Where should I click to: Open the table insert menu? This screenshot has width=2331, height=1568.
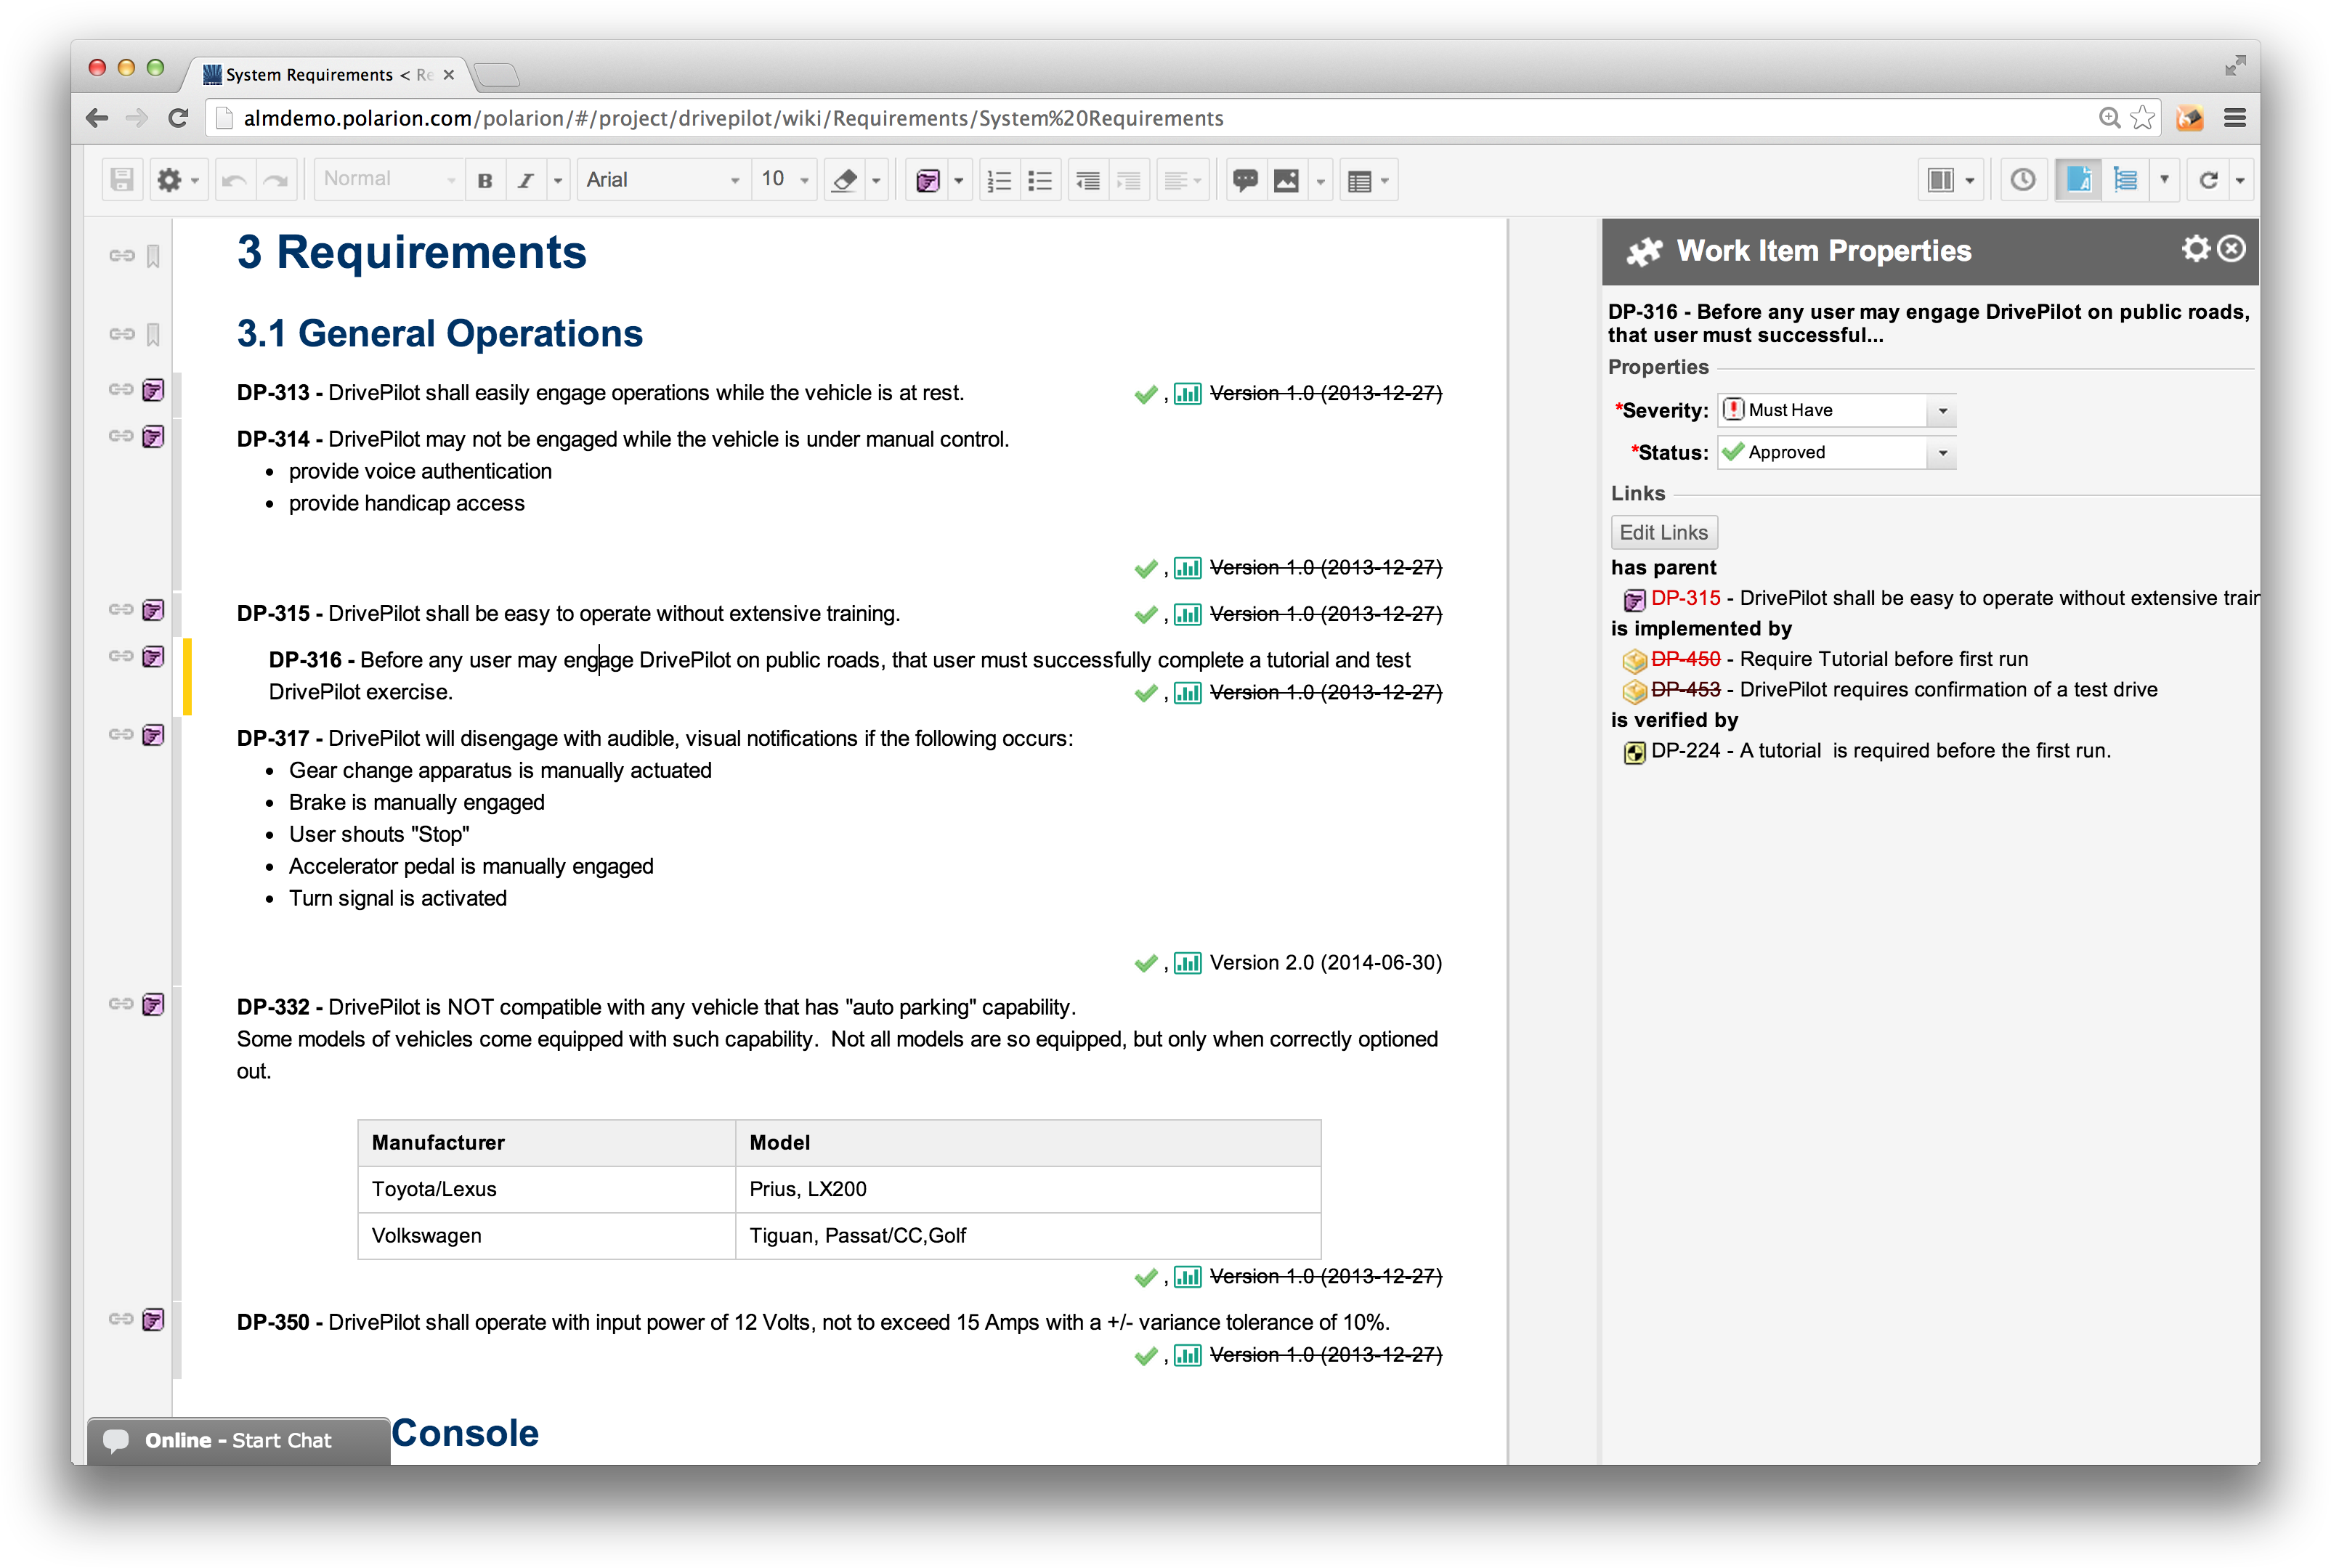(x=1368, y=180)
